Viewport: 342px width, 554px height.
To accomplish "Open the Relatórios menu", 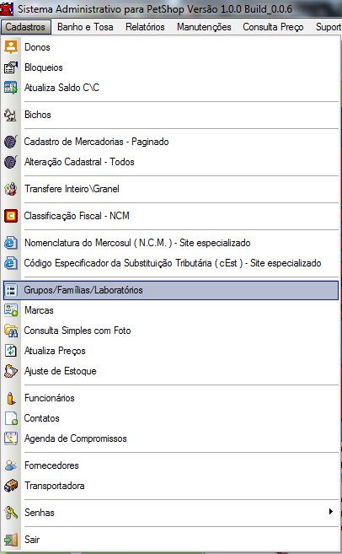I will tap(145, 27).
